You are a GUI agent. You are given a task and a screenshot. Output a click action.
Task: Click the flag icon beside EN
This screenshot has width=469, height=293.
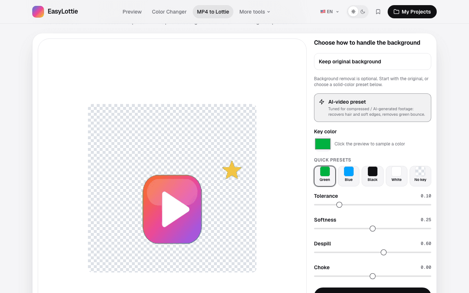click(x=323, y=12)
